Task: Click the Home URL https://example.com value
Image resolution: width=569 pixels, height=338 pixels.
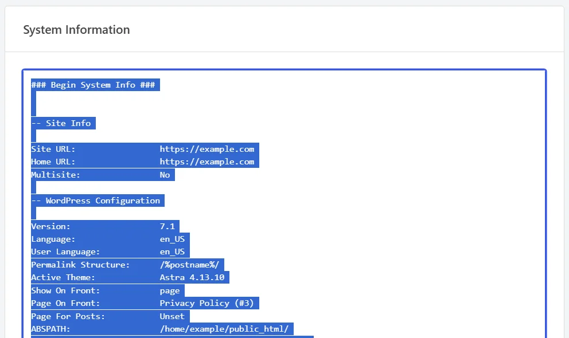Action: tap(207, 162)
